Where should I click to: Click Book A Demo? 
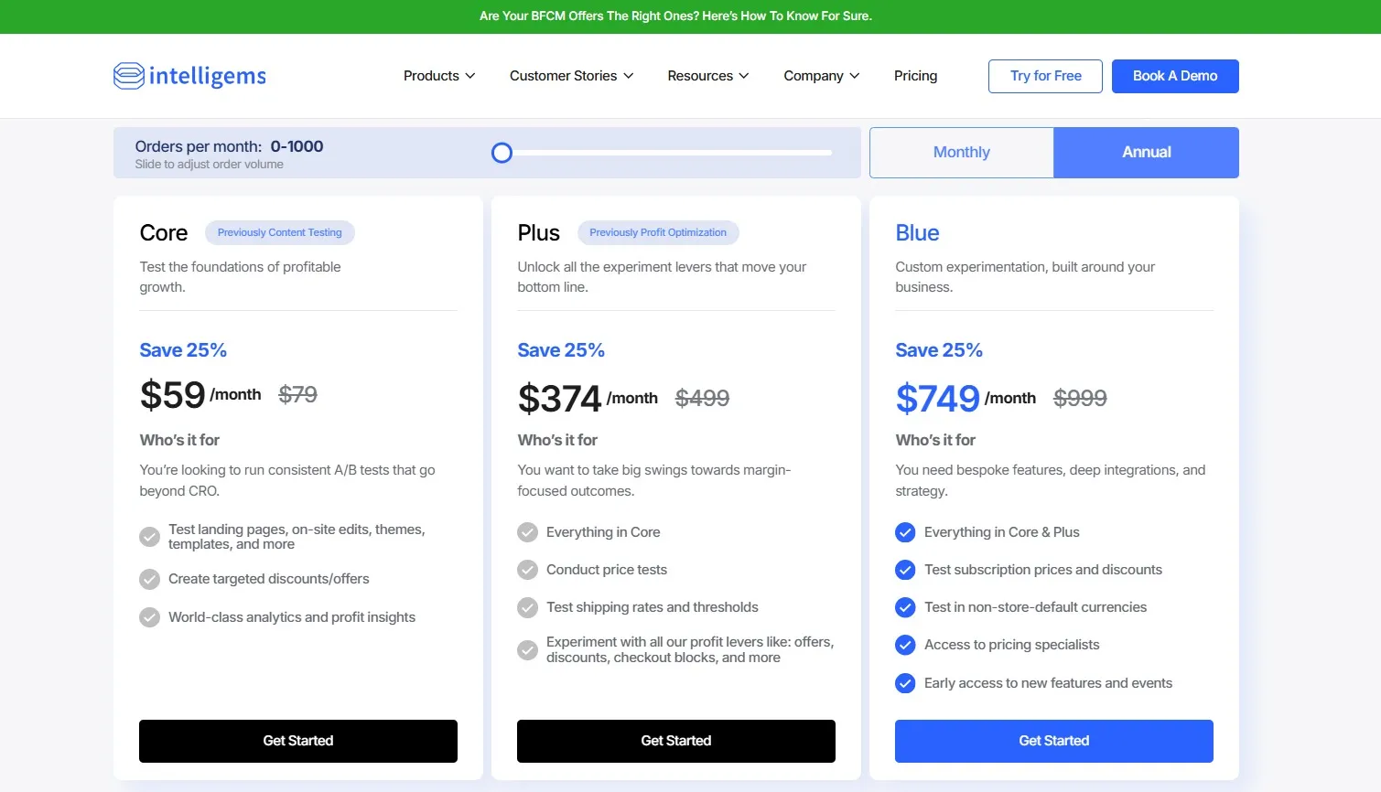[1175, 76]
